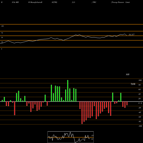
Task: Click the '(5,5' parameter text
Action: (x=74, y=2)
